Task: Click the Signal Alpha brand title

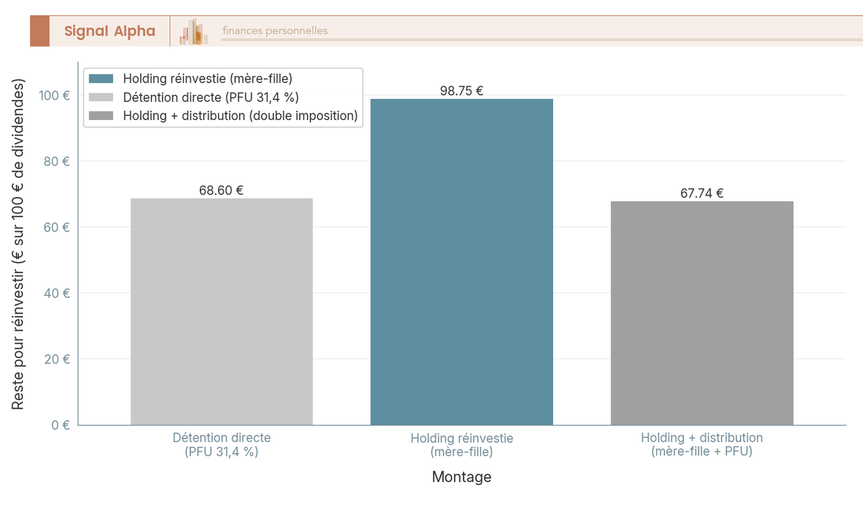Action: point(109,31)
